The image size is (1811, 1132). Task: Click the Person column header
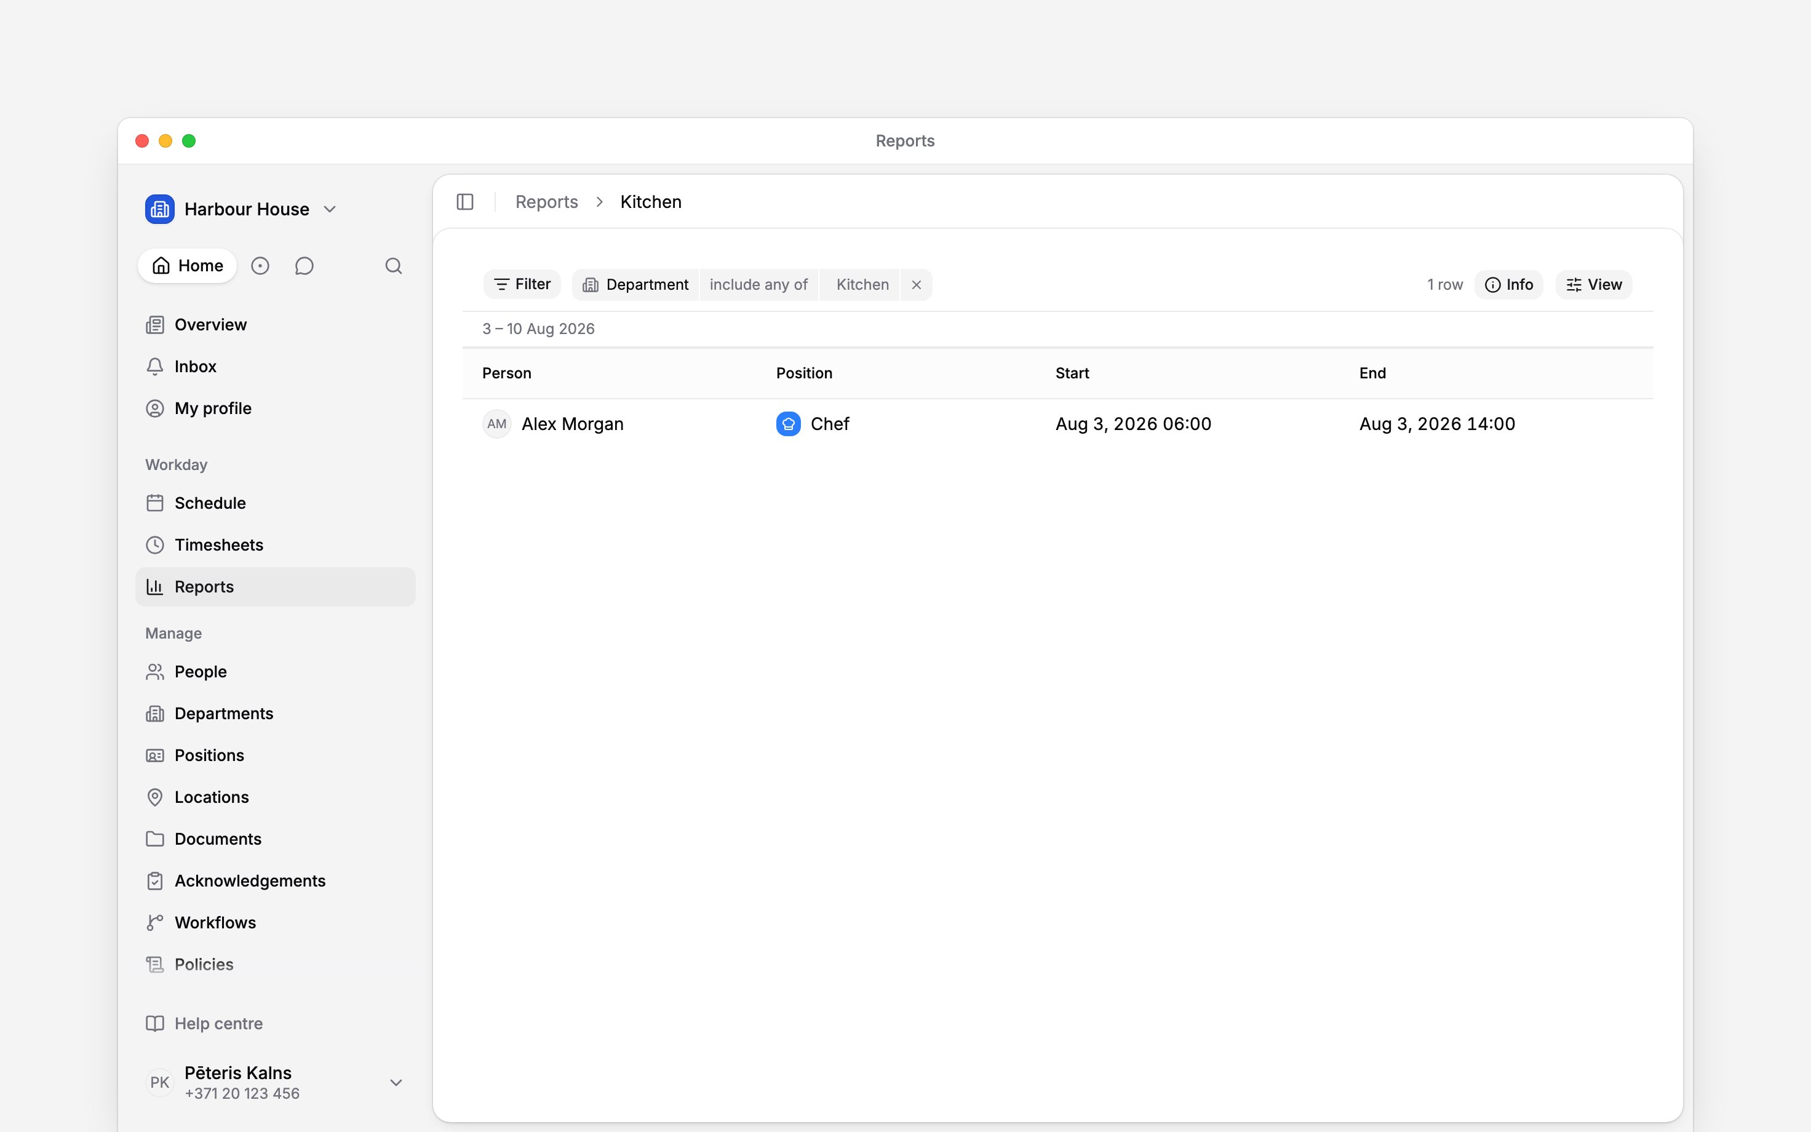(507, 373)
